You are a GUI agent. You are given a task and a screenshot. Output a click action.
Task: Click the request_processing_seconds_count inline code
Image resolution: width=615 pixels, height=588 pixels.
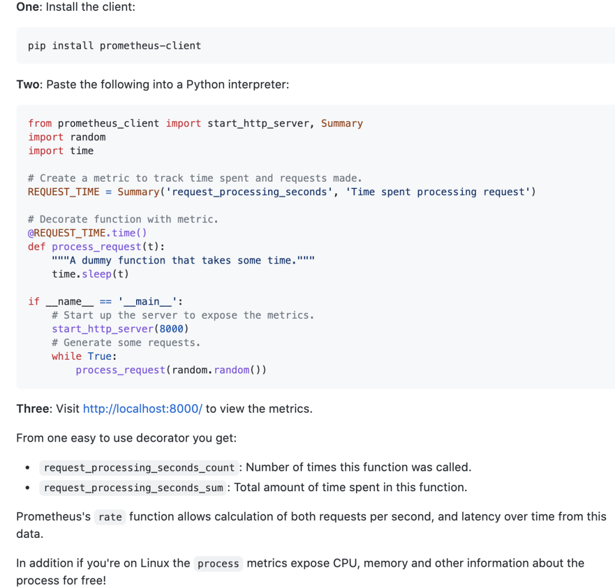click(140, 468)
